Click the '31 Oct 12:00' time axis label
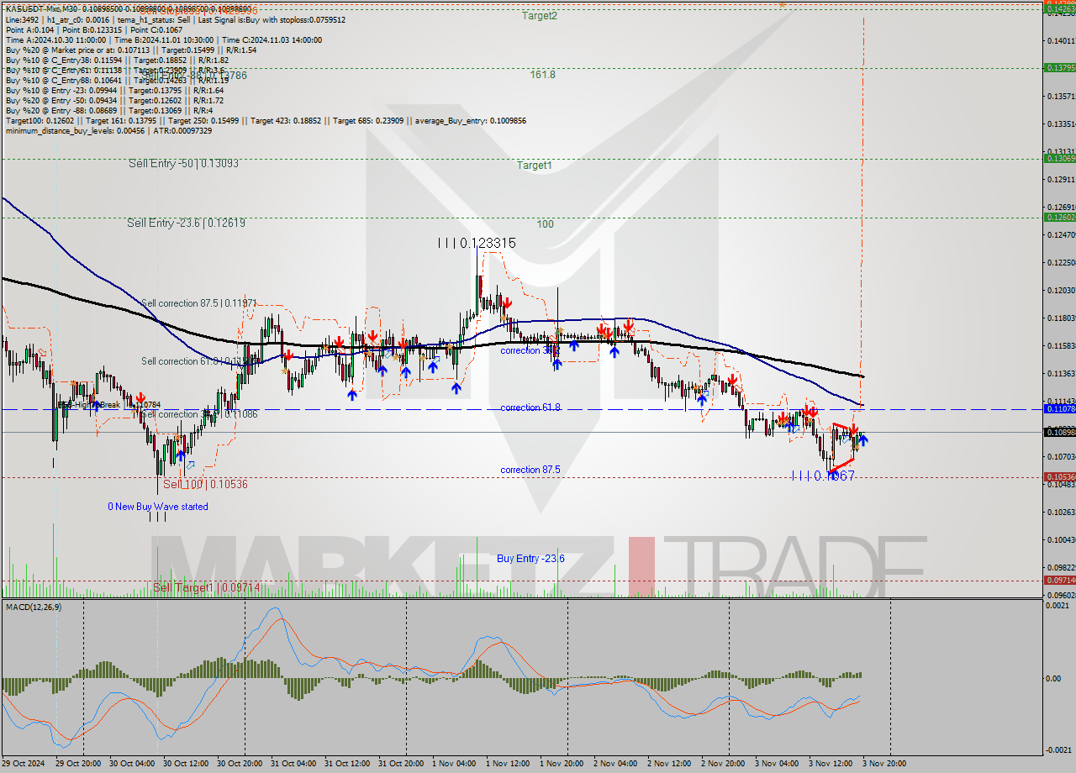Screen dimensions: 1076x773 pyautogui.click(x=345, y=764)
